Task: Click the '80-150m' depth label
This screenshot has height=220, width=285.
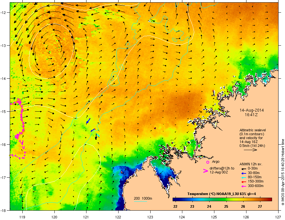Action: point(255,177)
